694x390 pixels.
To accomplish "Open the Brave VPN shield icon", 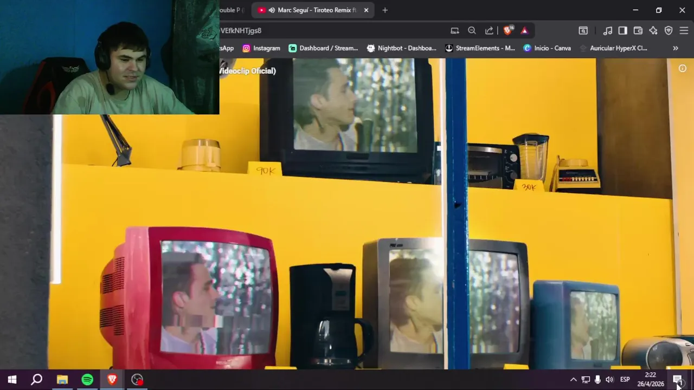I will click(669, 31).
